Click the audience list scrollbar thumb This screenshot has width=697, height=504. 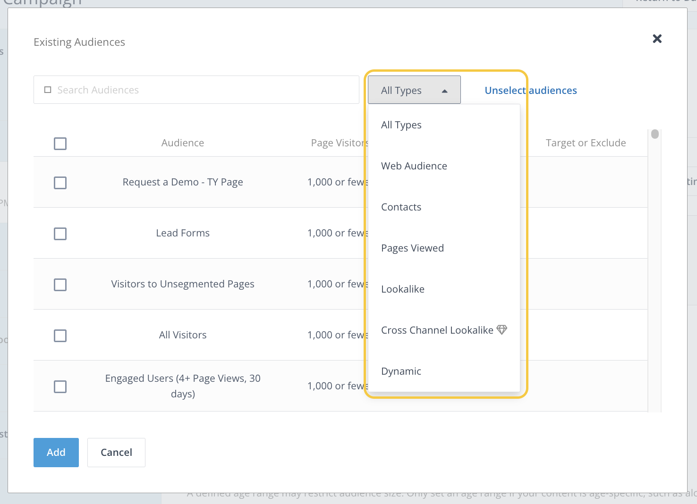(654, 134)
